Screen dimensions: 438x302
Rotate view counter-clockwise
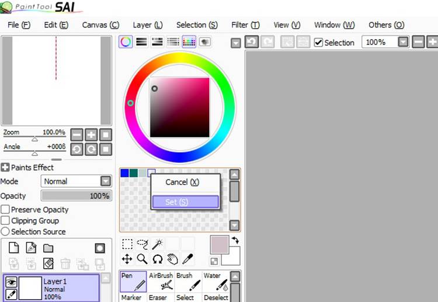tap(77, 150)
